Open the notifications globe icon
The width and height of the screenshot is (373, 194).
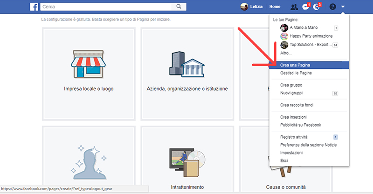point(317,7)
